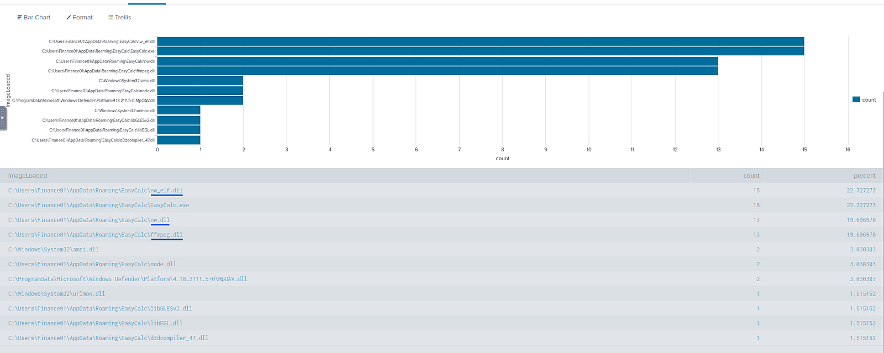The height and width of the screenshot is (353, 884).
Task: Click the ffmpeg.dll bar in chart
Action: pos(438,71)
